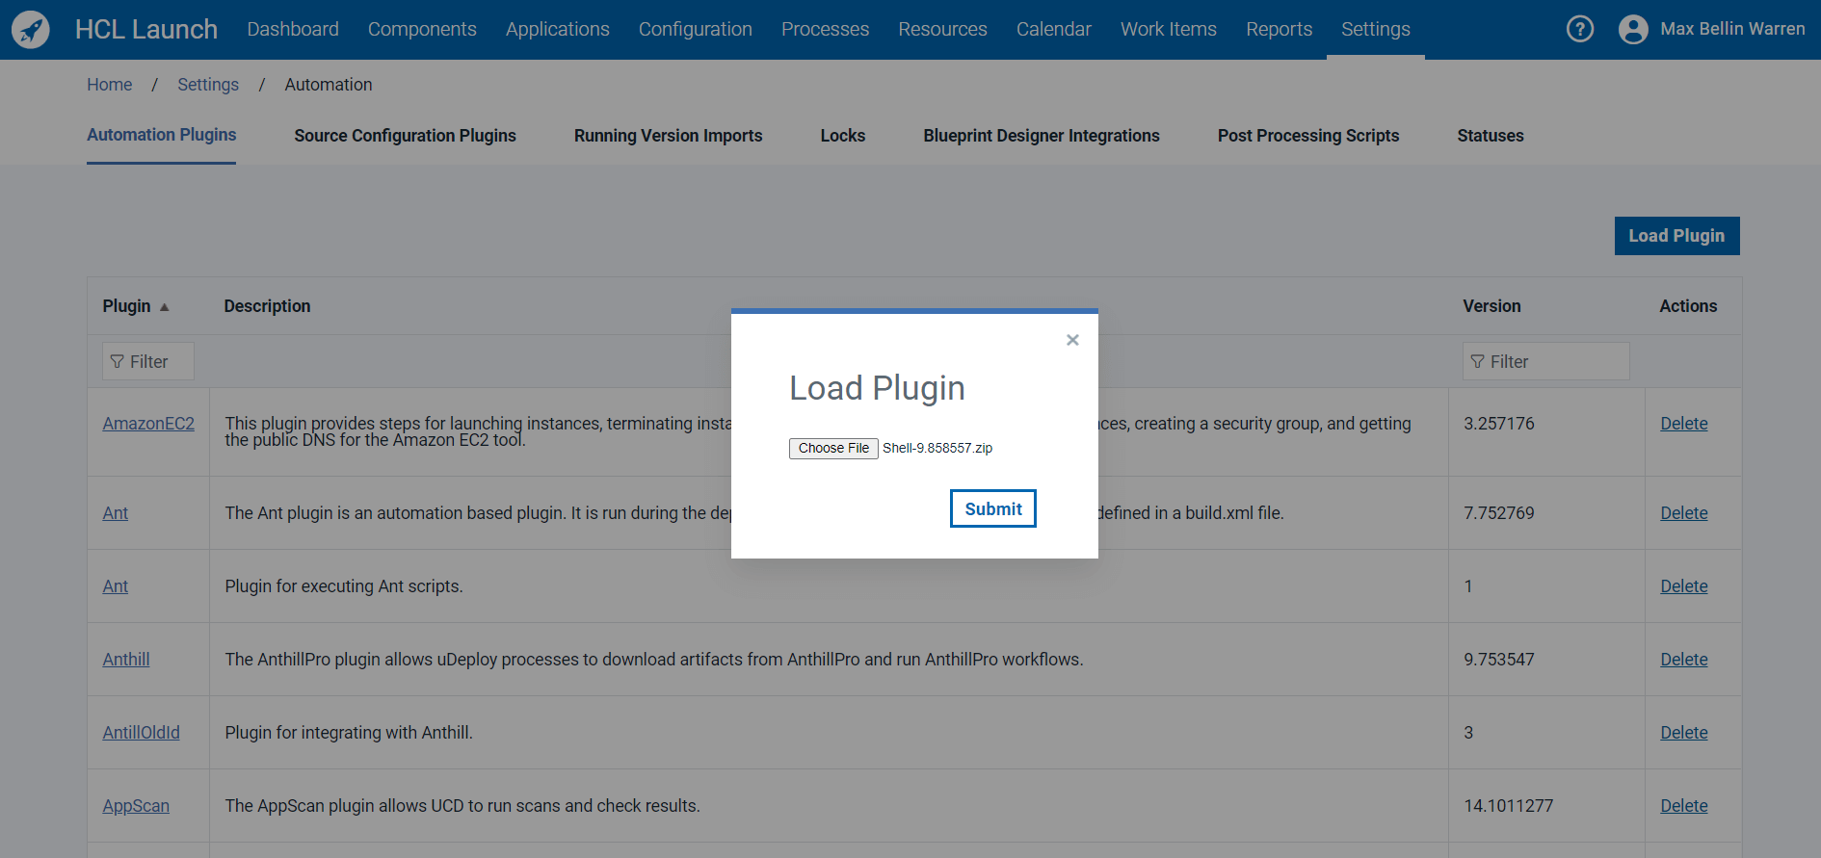The width and height of the screenshot is (1821, 858).
Task: Open the AmazonEC2 plugin link
Action: point(148,424)
